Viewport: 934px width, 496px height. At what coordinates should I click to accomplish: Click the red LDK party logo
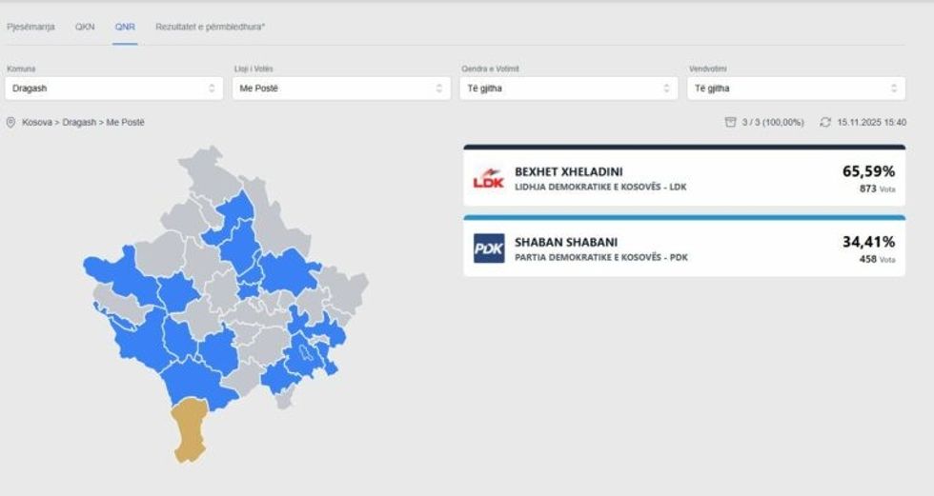coord(488,178)
